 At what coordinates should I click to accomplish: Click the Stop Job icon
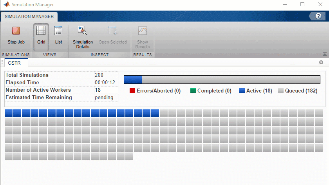click(16, 31)
